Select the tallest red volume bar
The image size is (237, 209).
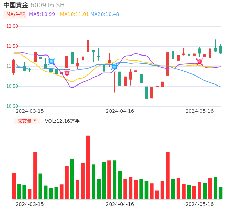[x=88, y=167]
